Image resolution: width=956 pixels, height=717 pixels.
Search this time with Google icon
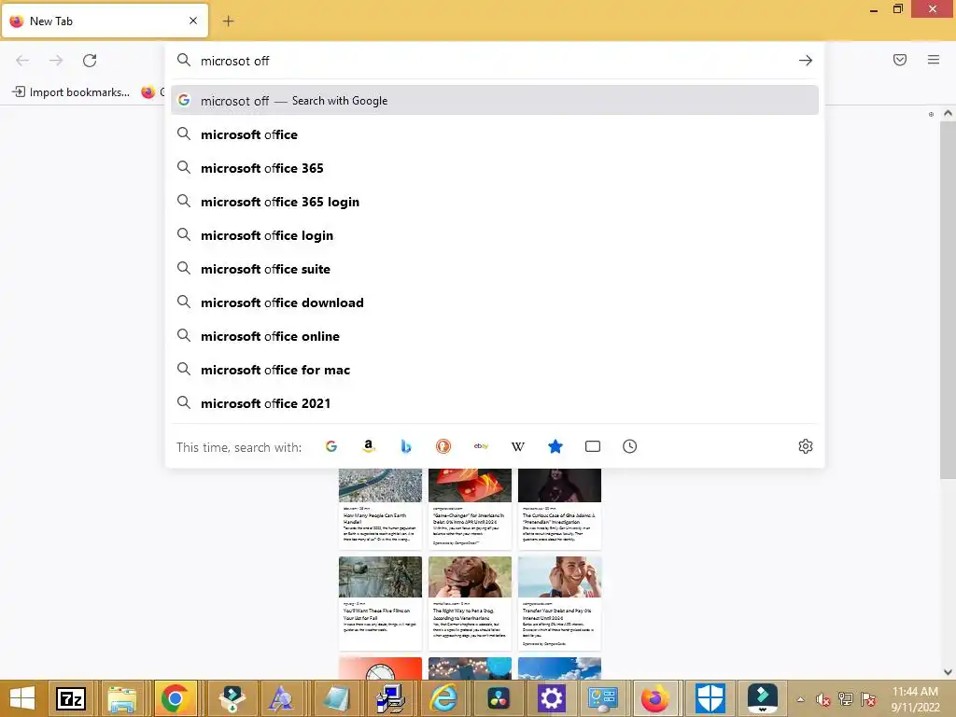point(331,446)
